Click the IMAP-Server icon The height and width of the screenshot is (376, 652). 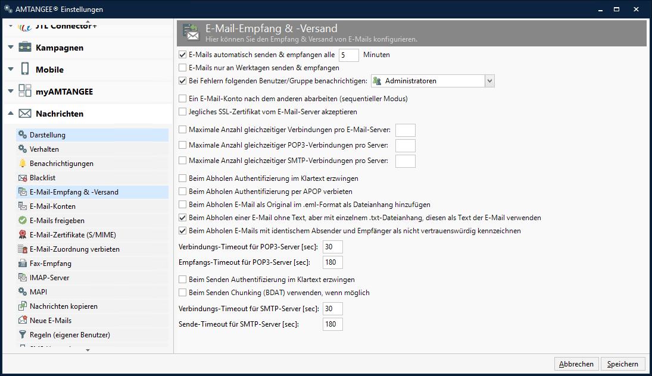(23, 277)
